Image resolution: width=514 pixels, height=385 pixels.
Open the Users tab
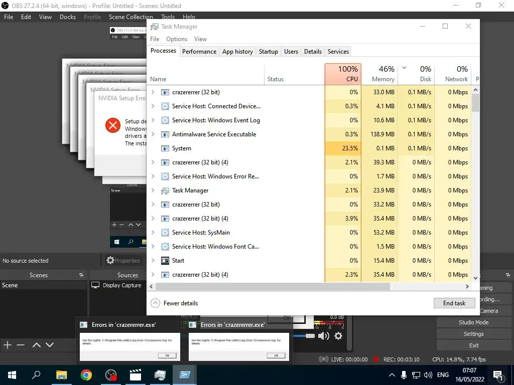(x=291, y=52)
